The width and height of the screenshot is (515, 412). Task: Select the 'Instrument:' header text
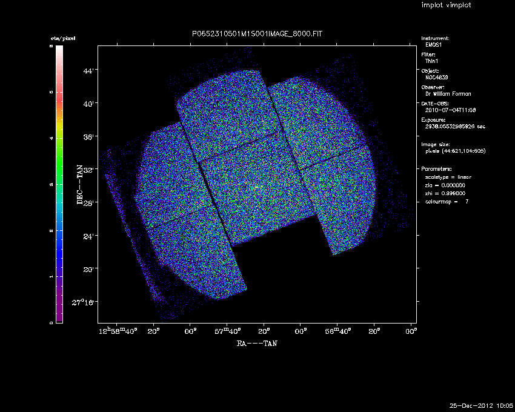[x=435, y=38]
